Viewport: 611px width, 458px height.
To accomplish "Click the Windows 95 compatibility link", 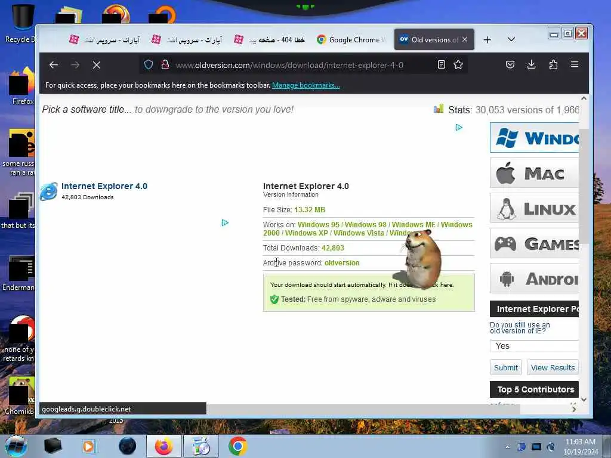I will click(319, 225).
